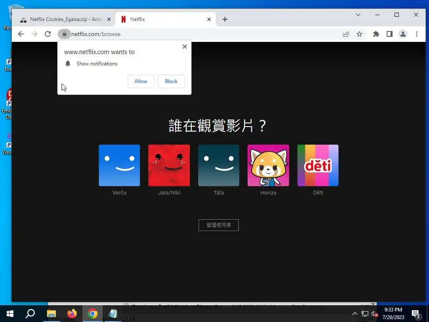Dismiss the notification permission popup
429x322 pixels.
[185, 47]
